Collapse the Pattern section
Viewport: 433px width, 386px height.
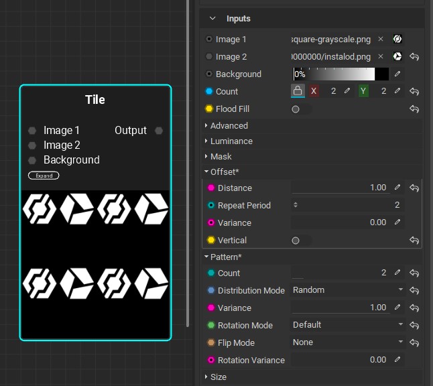click(225, 257)
